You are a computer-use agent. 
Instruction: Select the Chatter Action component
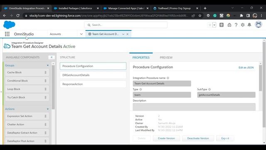tap(27, 125)
